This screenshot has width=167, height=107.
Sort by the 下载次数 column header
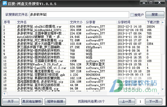(153, 22)
